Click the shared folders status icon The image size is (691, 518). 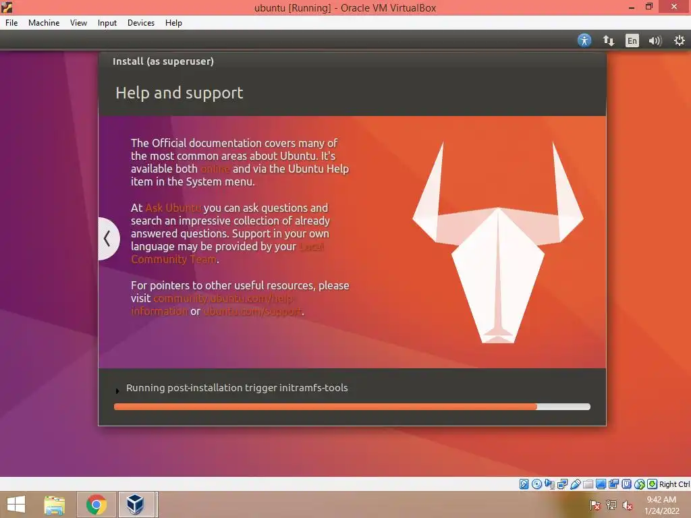point(588,484)
